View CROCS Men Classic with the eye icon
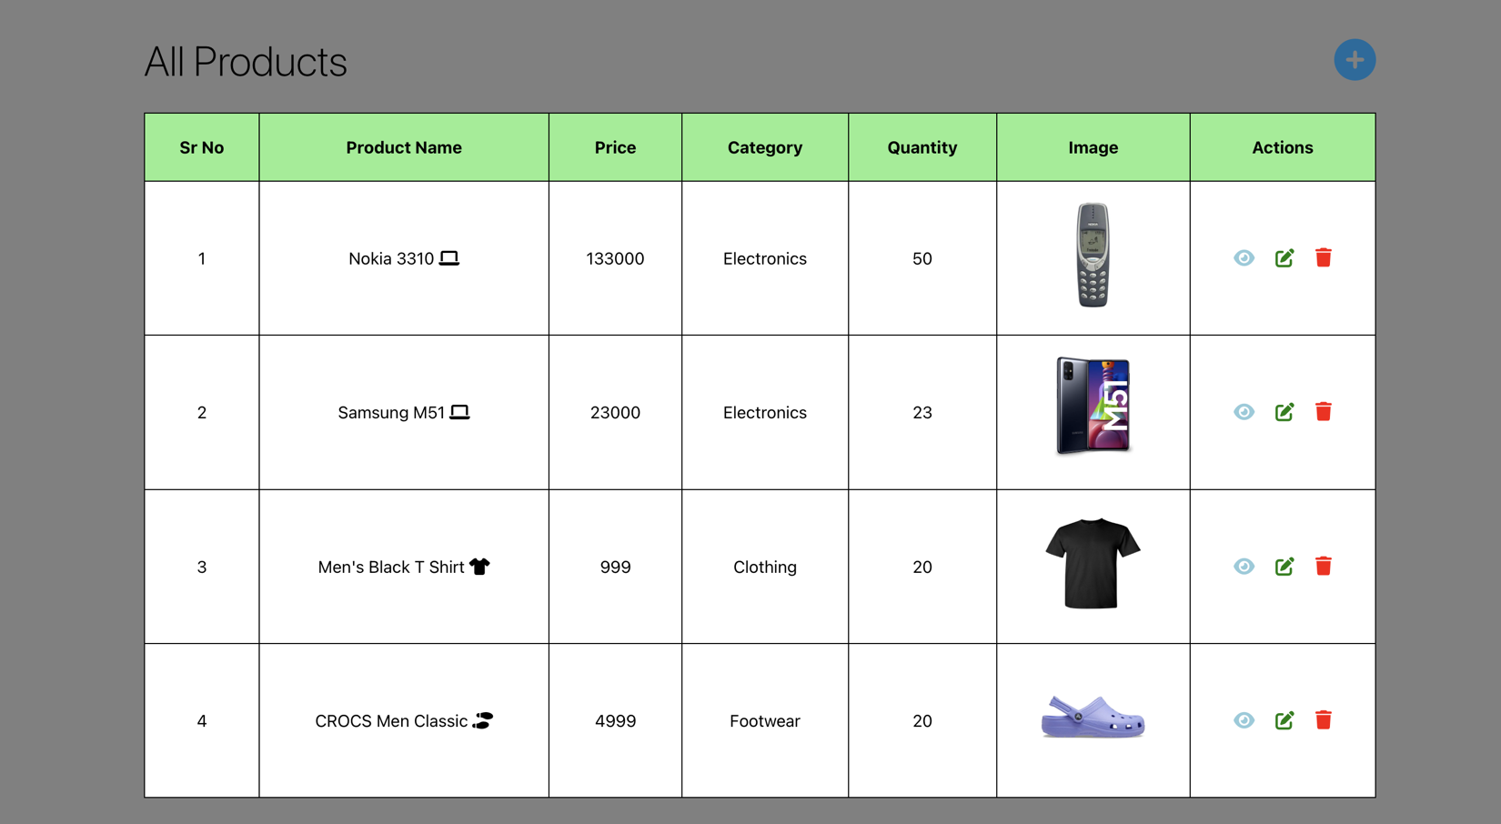 (x=1244, y=720)
